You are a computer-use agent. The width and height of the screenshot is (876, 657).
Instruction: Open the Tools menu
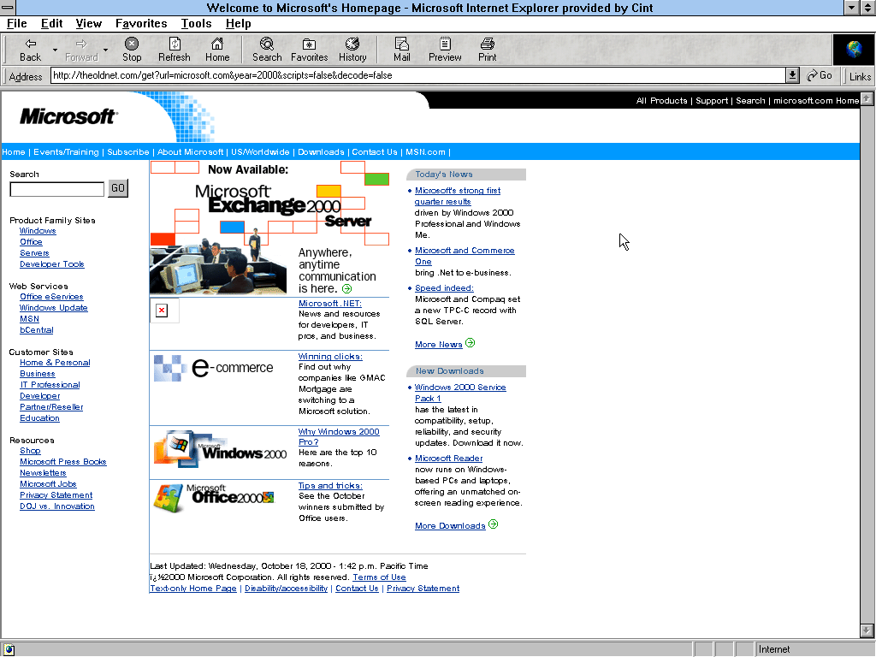pyautogui.click(x=196, y=23)
